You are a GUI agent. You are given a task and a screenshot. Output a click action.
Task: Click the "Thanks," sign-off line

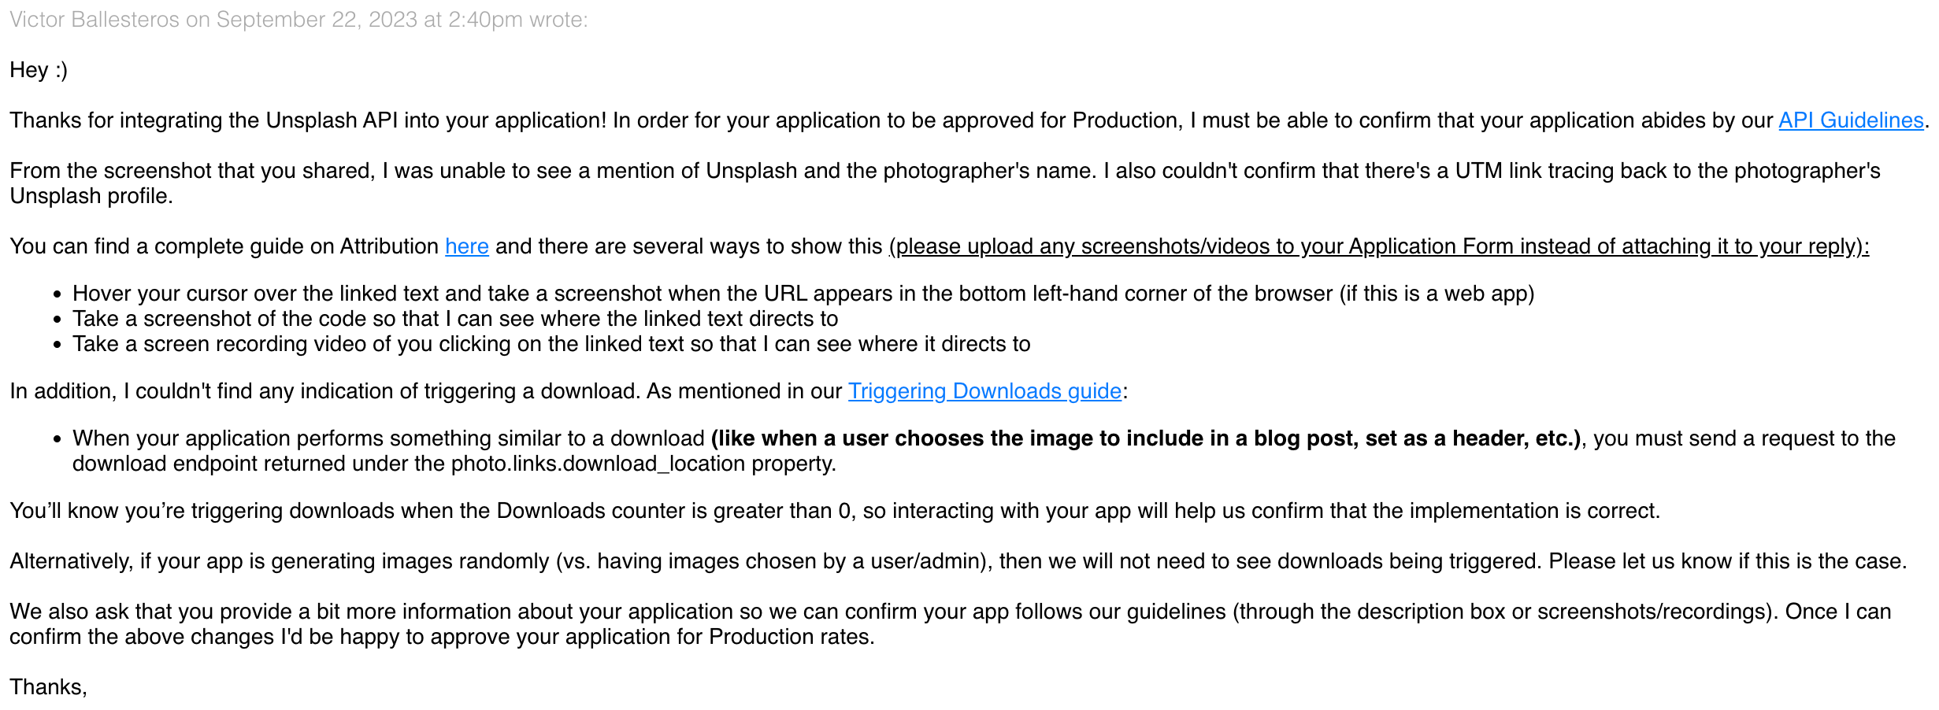pyautogui.click(x=48, y=687)
